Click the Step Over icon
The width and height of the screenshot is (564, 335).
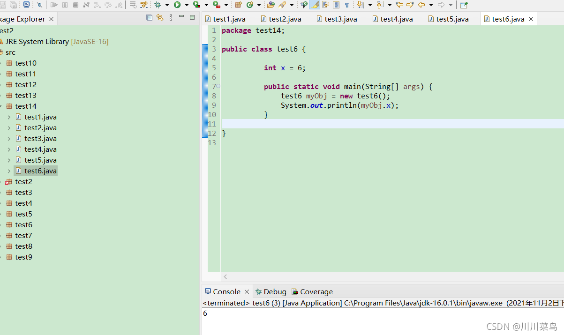(108, 5)
